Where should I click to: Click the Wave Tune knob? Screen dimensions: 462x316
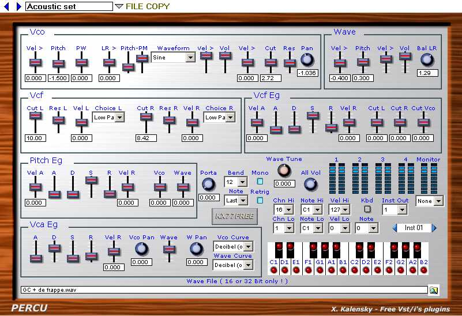pos(284,171)
